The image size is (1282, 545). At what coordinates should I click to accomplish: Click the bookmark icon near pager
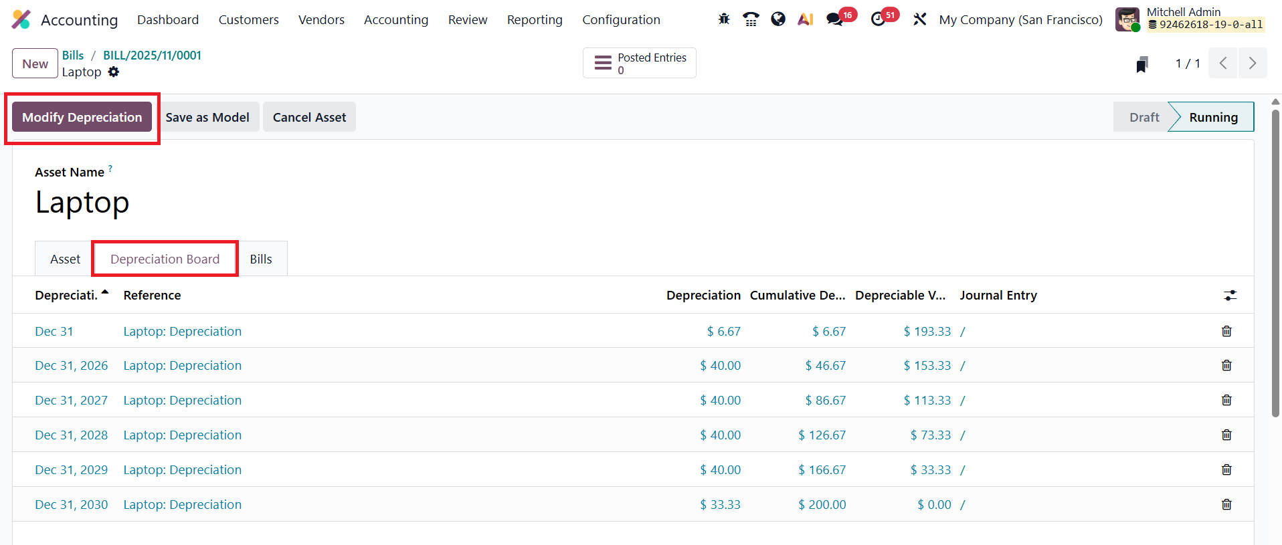coord(1141,64)
